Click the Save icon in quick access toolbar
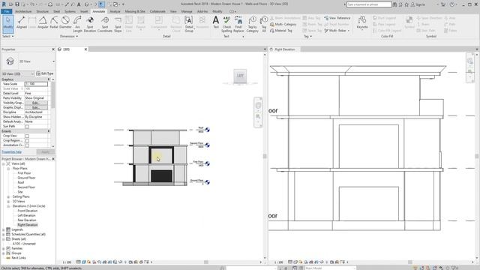Image resolution: width=480 pixels, height=270 pixels. coord(17,4)
